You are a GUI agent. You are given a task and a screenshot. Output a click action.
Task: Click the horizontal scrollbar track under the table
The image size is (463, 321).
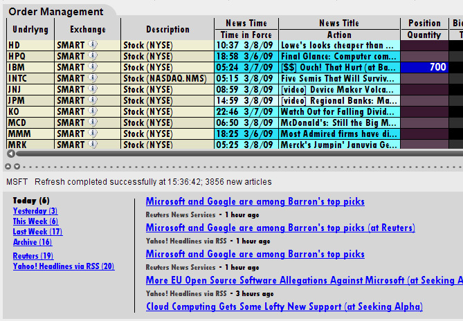(239, 154)
